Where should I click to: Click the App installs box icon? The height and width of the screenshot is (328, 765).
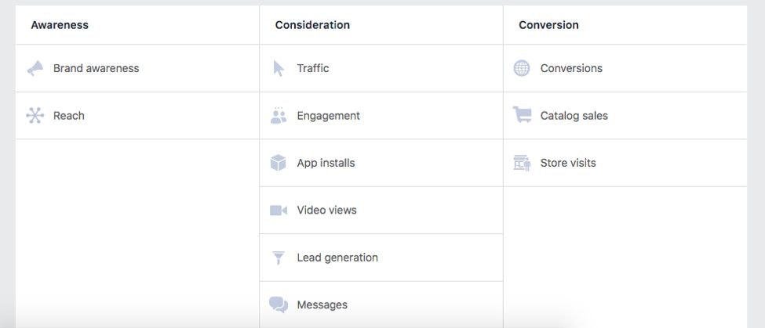pyautogui.click(x=279, y=163)
